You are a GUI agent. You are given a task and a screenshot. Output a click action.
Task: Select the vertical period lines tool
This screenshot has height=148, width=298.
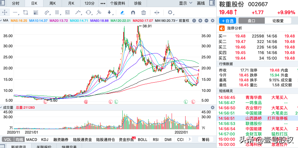click(57, 13)
